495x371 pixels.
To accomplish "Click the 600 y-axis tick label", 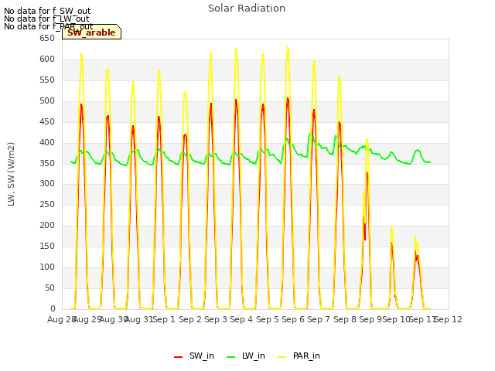I will (x=47, y=60).
